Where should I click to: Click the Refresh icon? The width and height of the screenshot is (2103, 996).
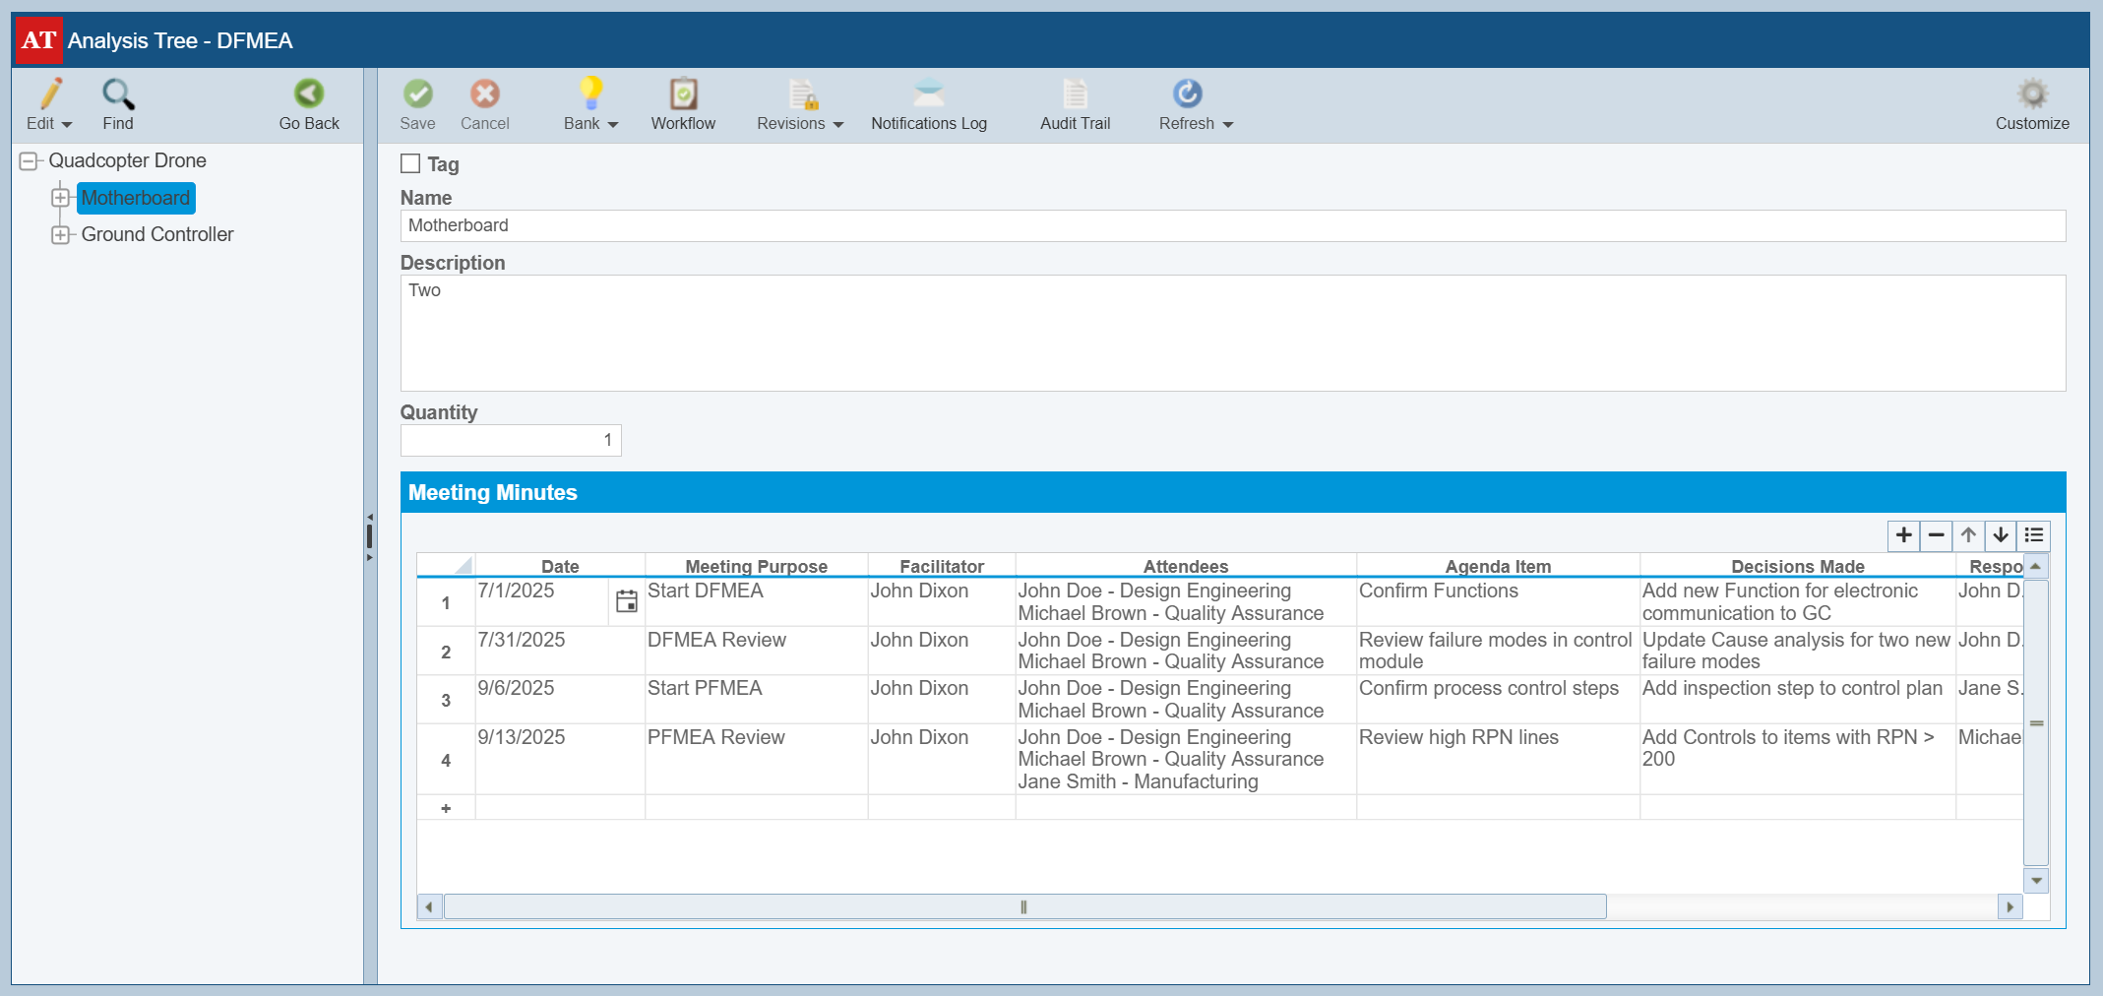coord(1188,93)
